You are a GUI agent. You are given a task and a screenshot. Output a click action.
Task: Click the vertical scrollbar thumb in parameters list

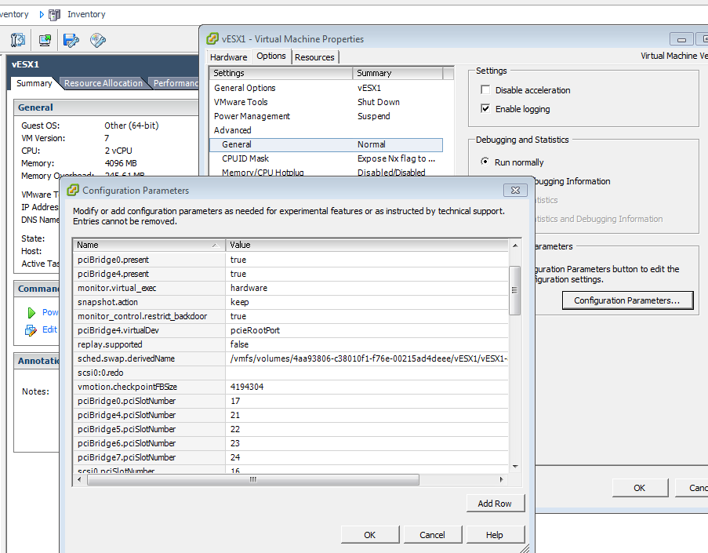coord(515,290)
